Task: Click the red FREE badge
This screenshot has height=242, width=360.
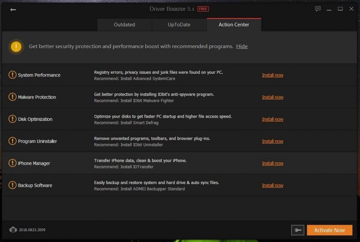Action: [203, 9]
